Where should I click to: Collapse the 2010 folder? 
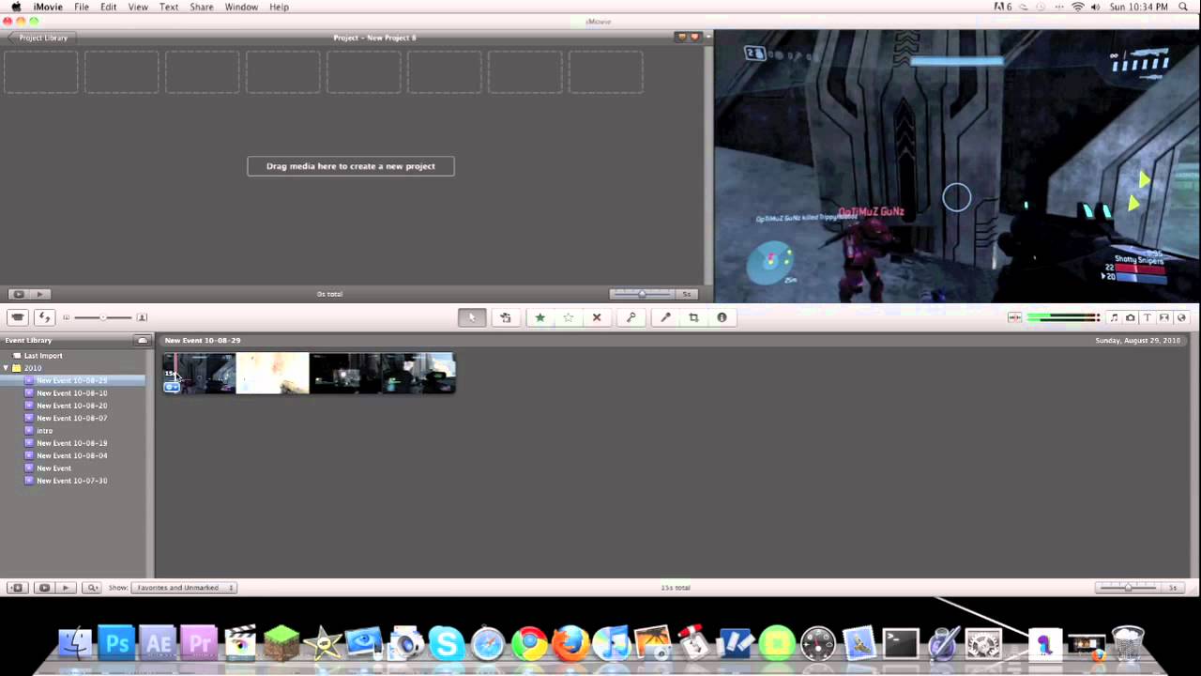6,368
